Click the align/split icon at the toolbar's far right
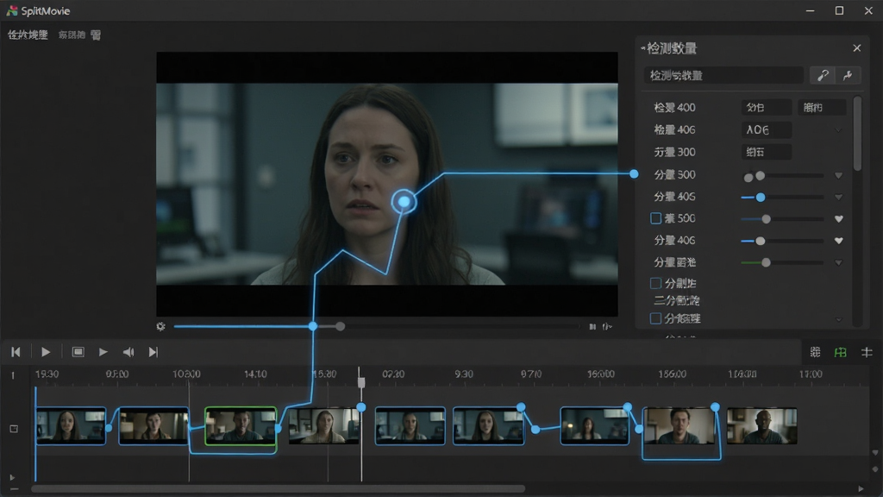The image size is (883, 497). click(867, 352)
